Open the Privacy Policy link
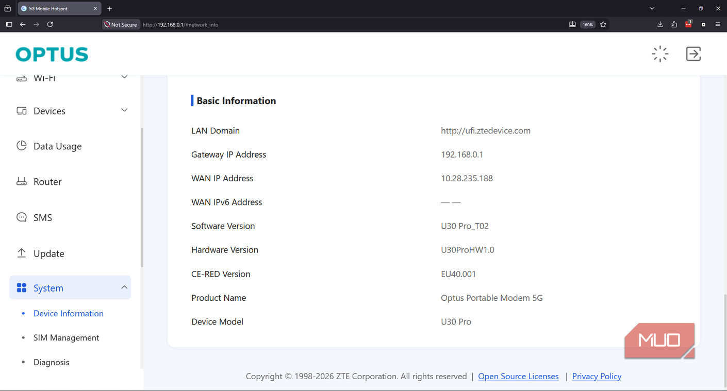The image size is (727, 391). tap(597, 376)
